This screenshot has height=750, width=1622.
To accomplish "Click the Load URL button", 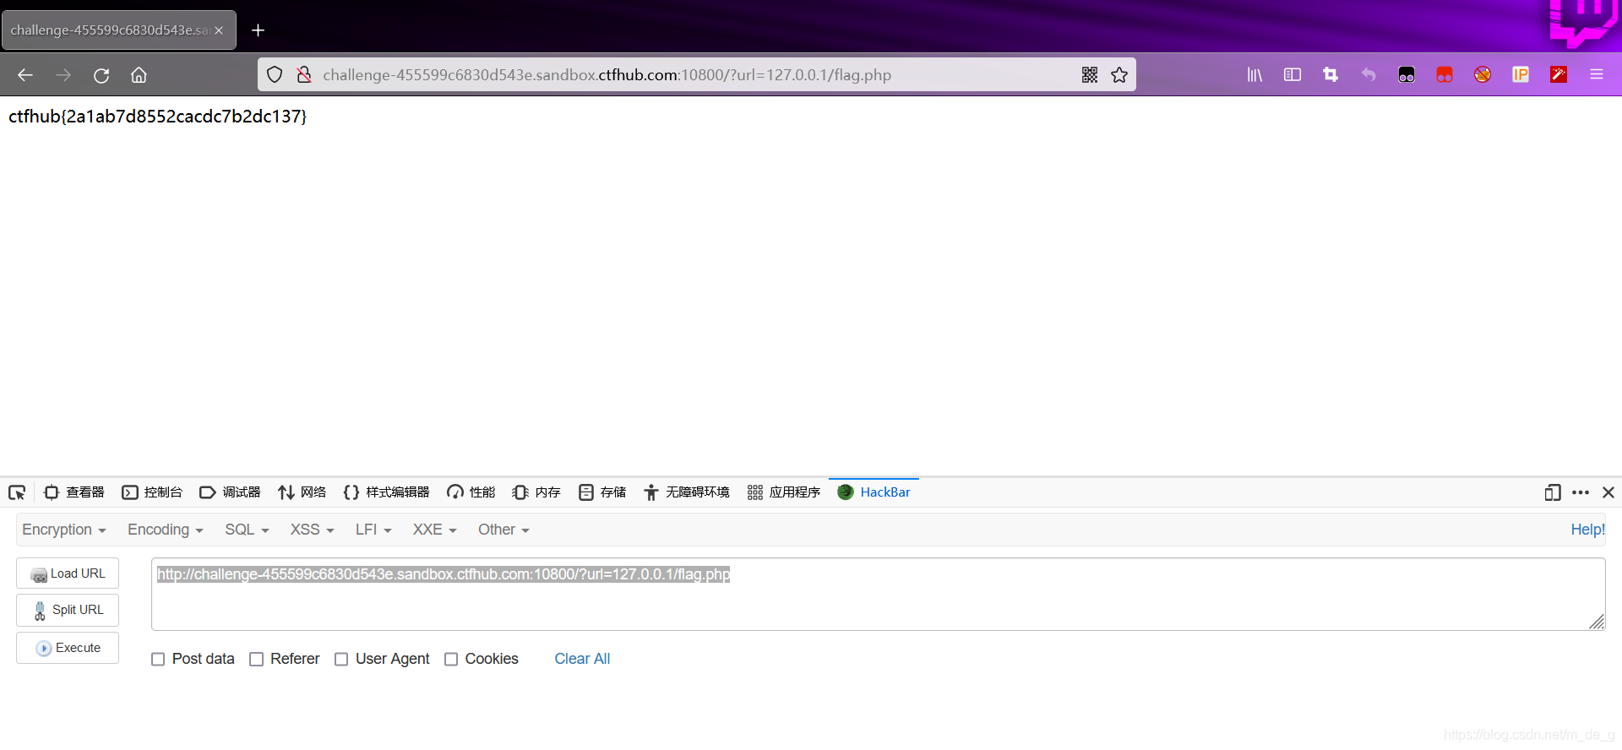I will click(x=68, y=573).
